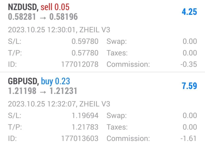Select the NZDUSD profit value 4.25
Image resolution: width=205 pixels, height=145 pixels.
pyautogui.click(x=189, y=12)
